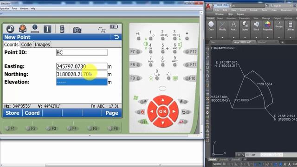Click the Page softkey
This screenshot has width=297, height=167.
[112, 113]
